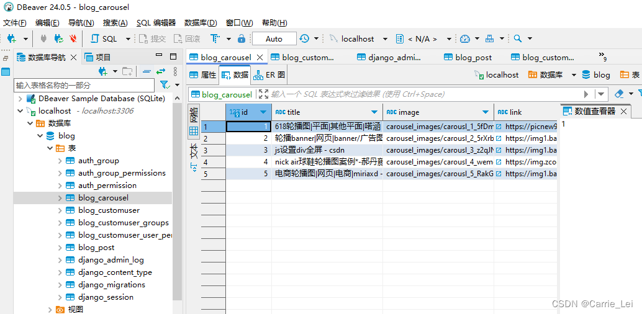Switch to the blog_post editor tab
This screenshot has width=642, height=314.
click(x=468, y=58)
